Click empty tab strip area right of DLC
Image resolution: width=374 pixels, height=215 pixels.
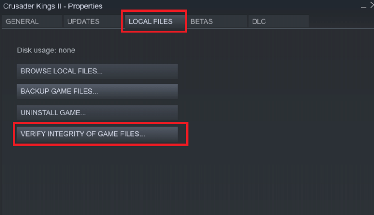[341, 21]
